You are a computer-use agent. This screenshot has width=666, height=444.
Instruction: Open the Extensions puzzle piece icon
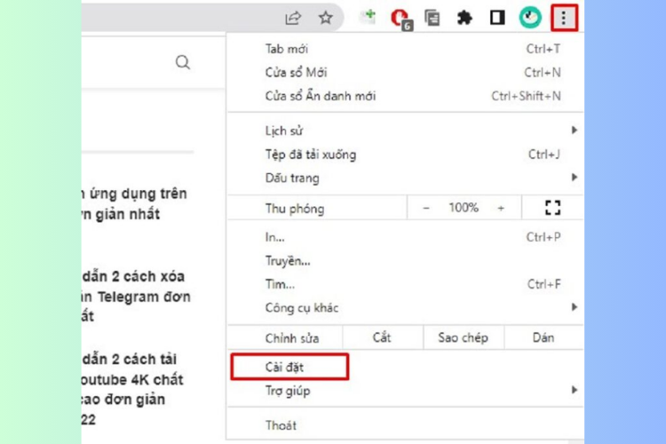click(x=464, y=18)
